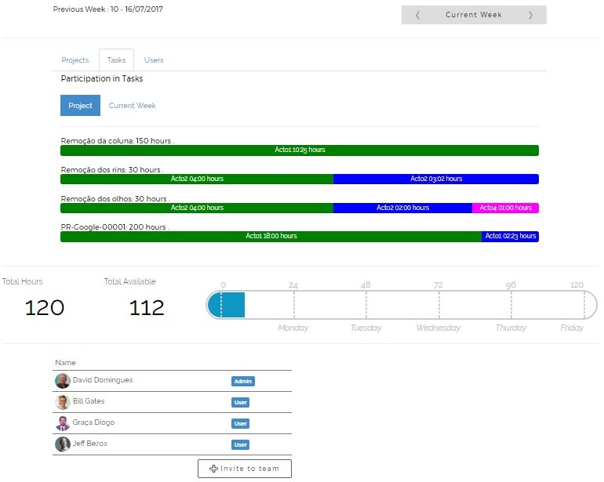604x482 pixels.
Task: Click green Acto2 04:00 bar in Remoção dos olhos
Action: (197, 208)
